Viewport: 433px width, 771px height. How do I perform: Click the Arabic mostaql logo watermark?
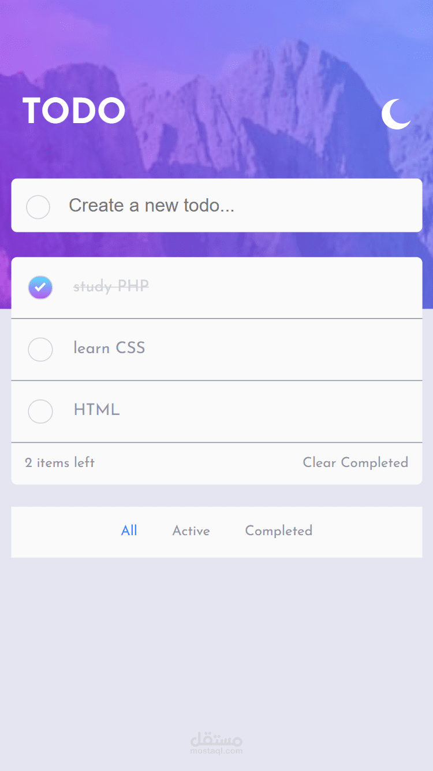pos(216,739)
